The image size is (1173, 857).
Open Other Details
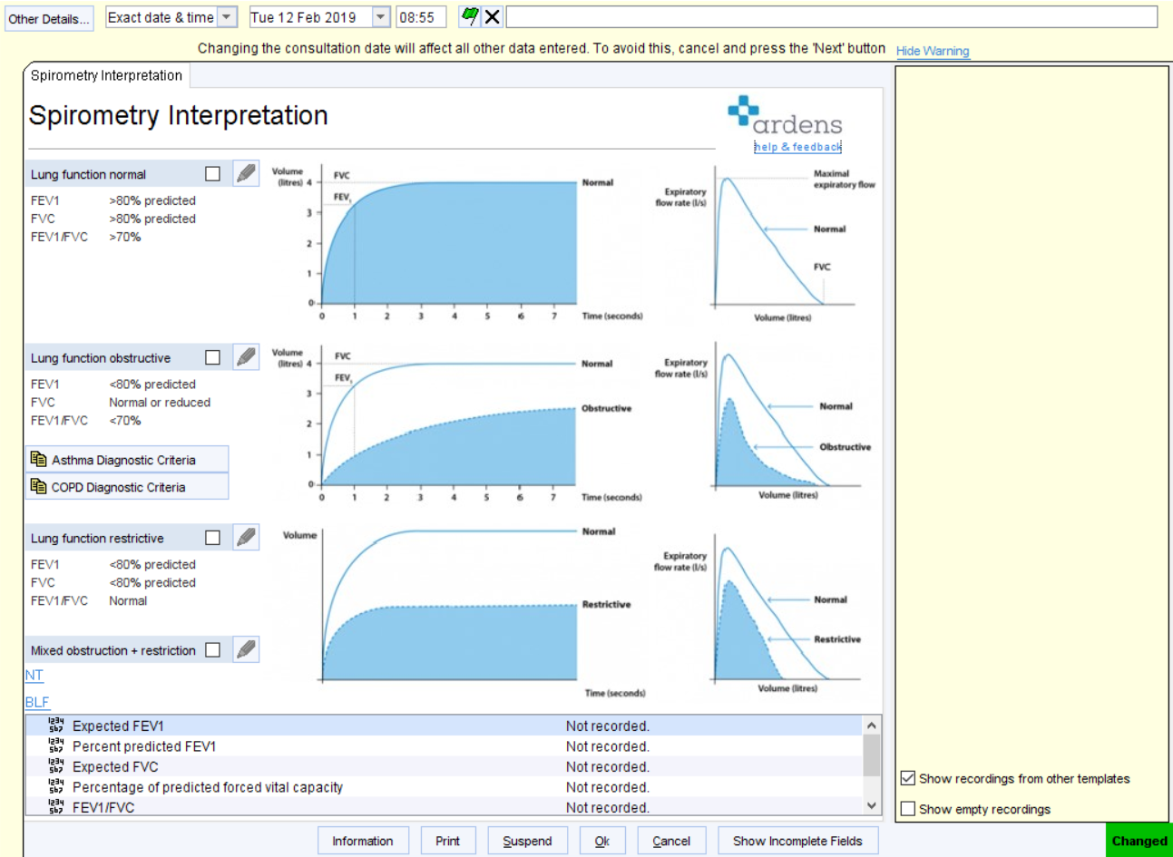click(48, 16)
